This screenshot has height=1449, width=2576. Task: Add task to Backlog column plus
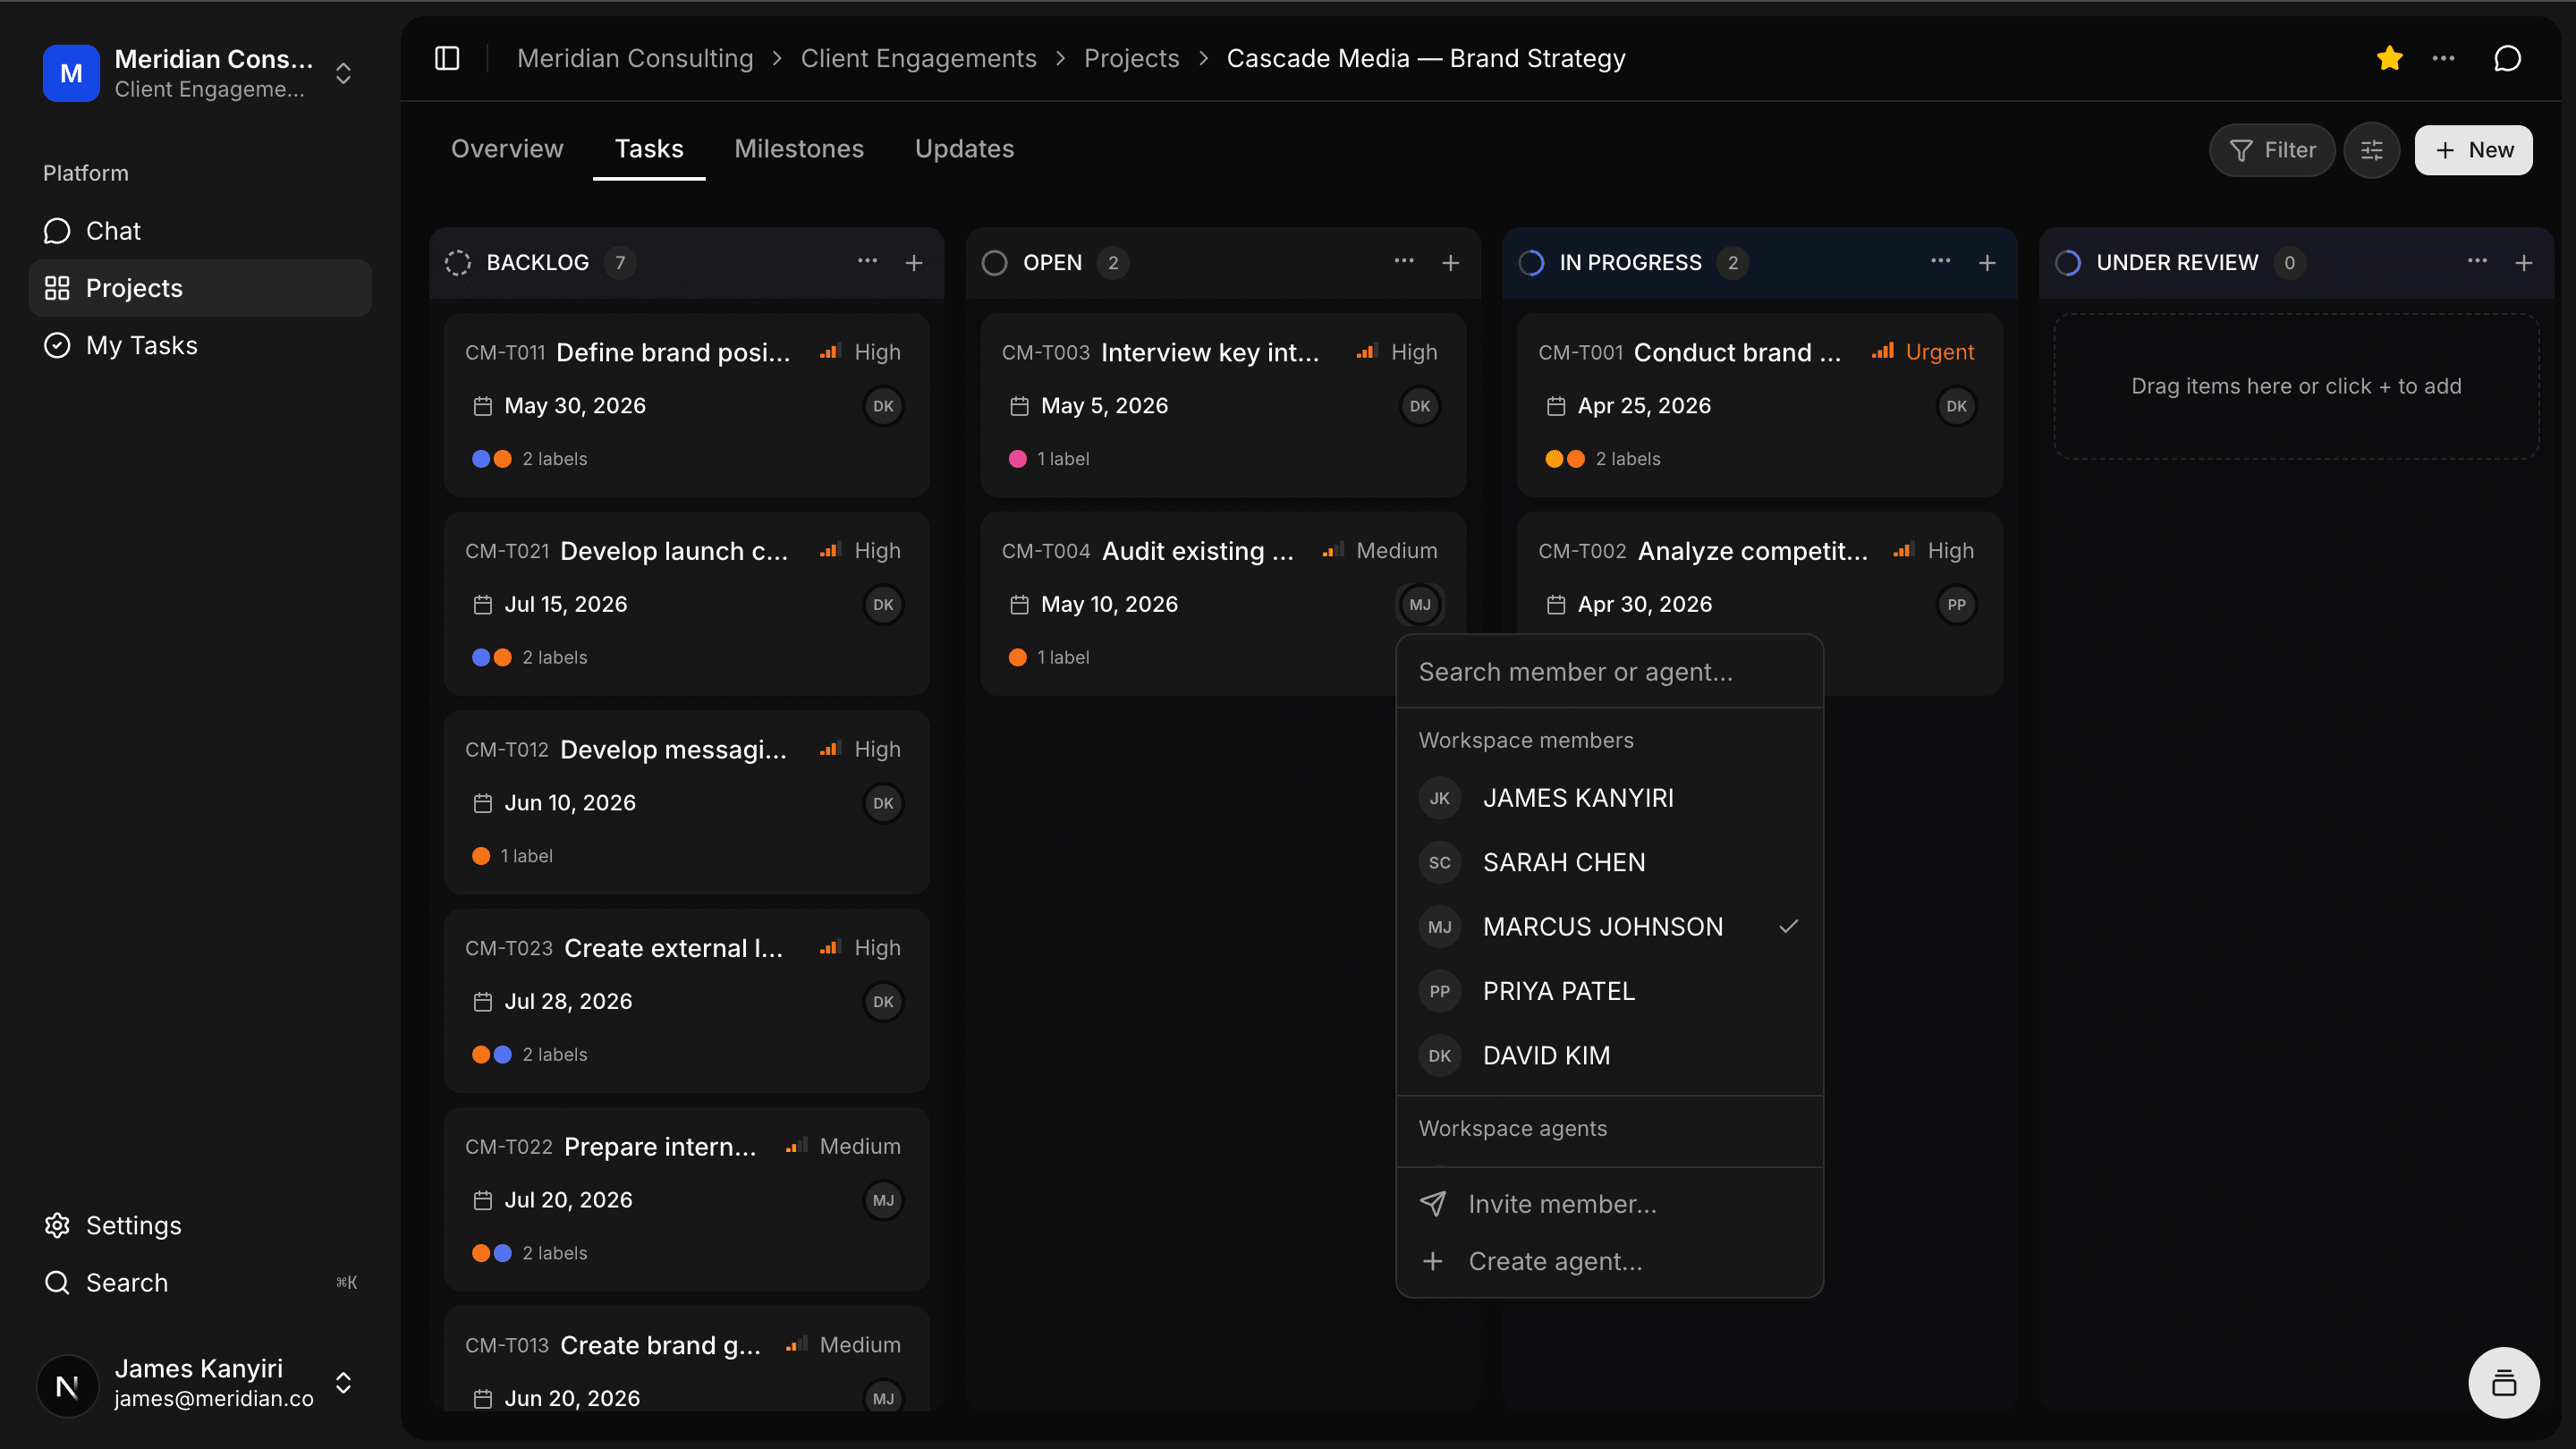913,262
